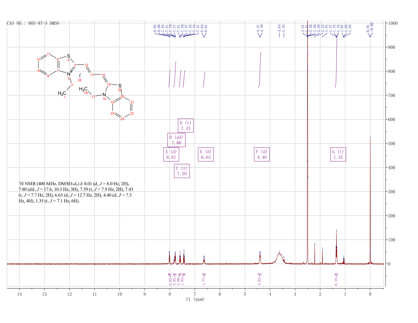Click the sharp singlet peak near 2.22 ppm
Image resolution: width=418 pixels, height=323 pixels.
click(315, 255)
